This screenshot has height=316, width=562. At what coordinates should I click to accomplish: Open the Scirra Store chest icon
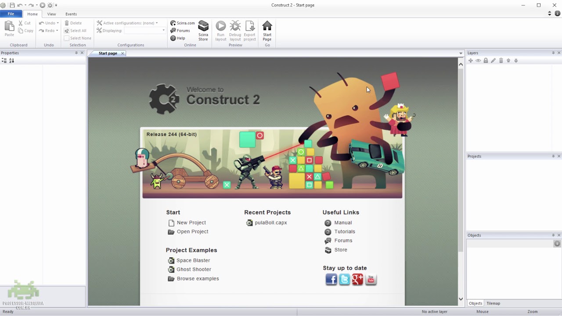pyautogui.click(x=203, y=26)
